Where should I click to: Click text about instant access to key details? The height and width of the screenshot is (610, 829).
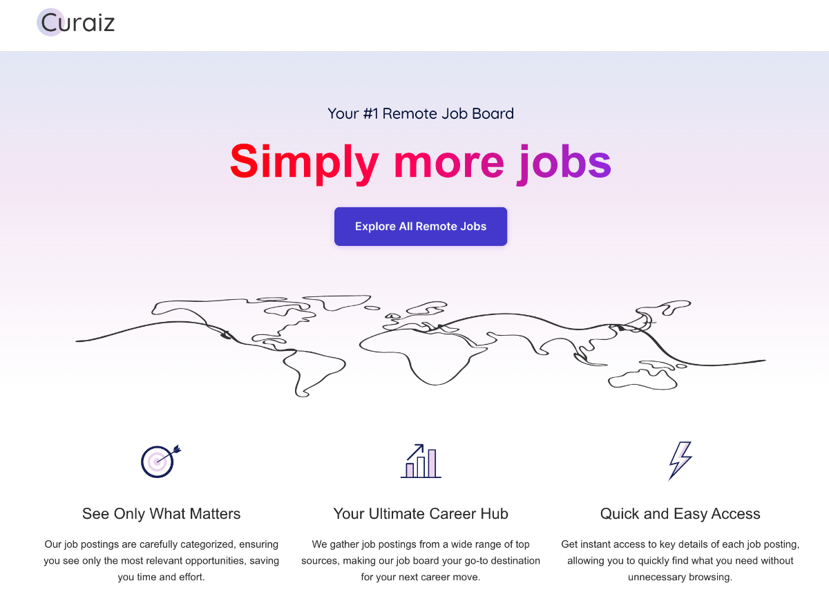pyautogui.click(x=680, y=560)
